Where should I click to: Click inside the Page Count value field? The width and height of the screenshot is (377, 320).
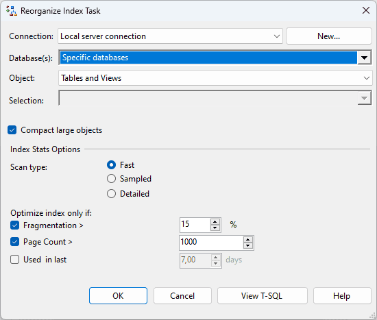211,243
